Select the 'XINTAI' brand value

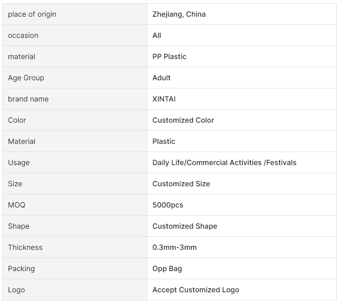pos(164,99)
